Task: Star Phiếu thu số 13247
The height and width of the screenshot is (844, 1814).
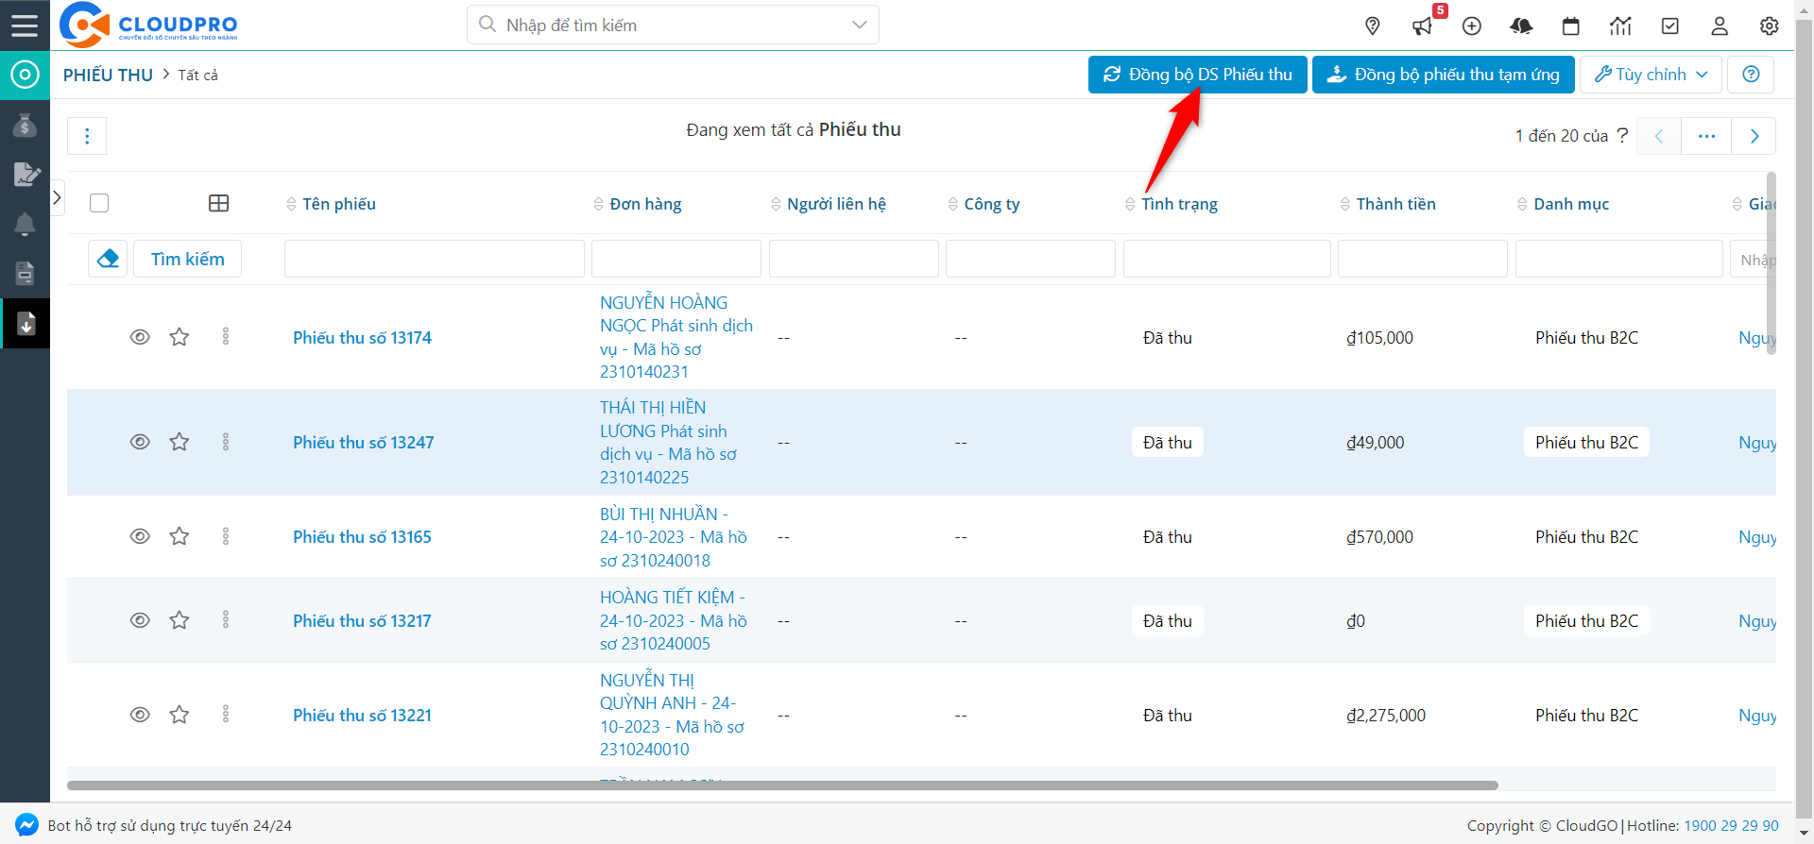Action: tap(180, 442)
